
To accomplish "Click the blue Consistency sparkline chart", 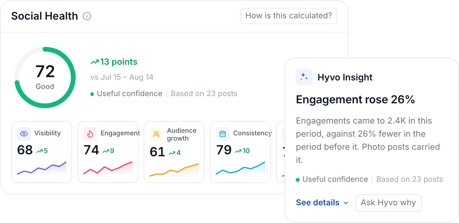I will tap(240, 168).
